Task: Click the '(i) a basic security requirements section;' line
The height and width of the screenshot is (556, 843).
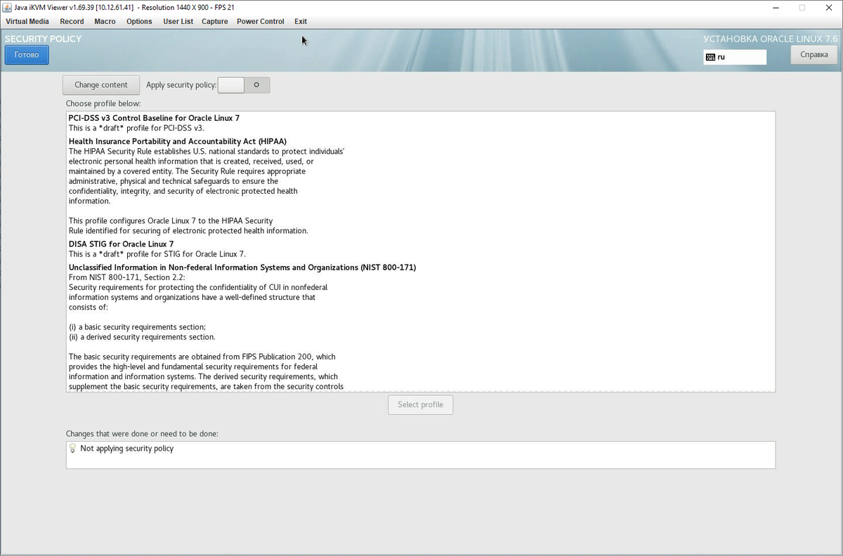Action: [x=137, y=327]
